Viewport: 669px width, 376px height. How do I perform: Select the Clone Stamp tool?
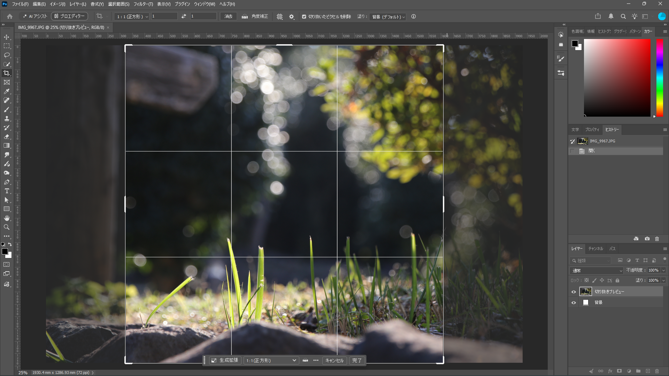point(7,118)
